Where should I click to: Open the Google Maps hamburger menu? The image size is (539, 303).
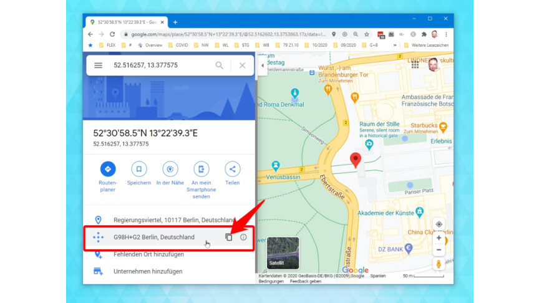99,65
